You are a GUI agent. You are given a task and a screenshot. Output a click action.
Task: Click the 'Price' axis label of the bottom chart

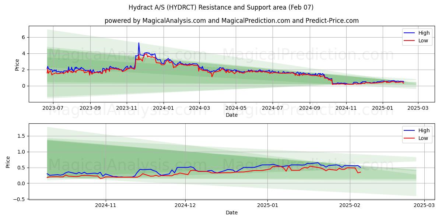[8, 162]
